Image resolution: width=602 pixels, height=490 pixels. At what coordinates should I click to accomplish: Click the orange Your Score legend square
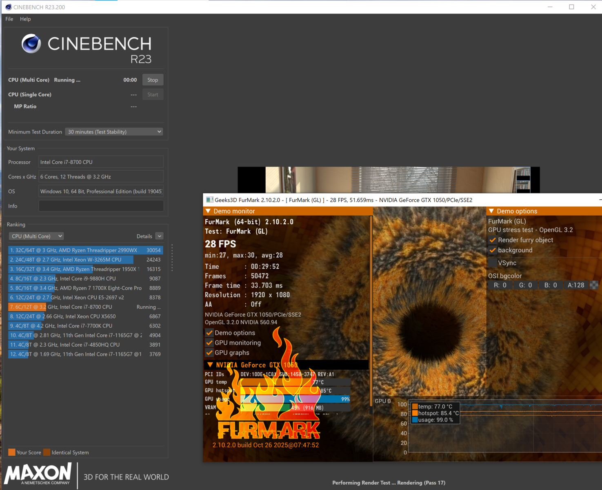(12, 452)
